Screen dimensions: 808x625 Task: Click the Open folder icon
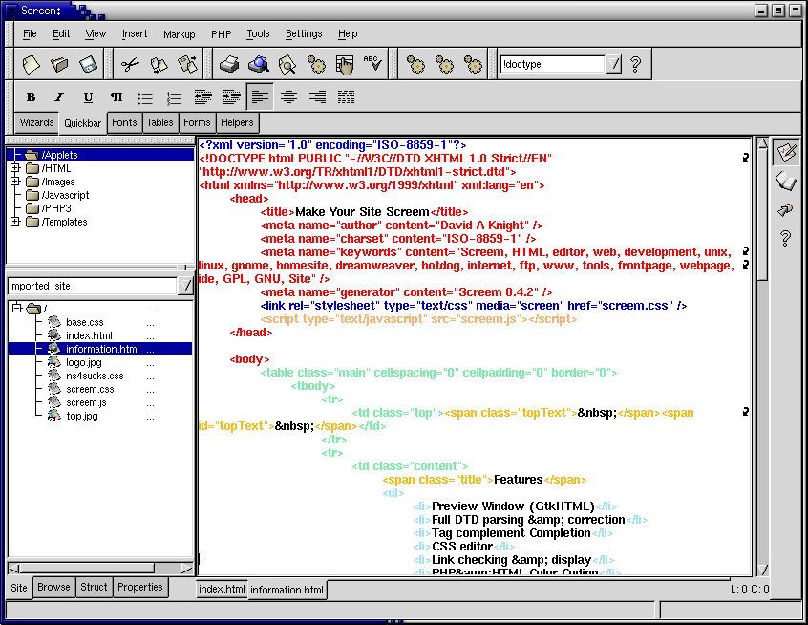[x=59, y=64]
